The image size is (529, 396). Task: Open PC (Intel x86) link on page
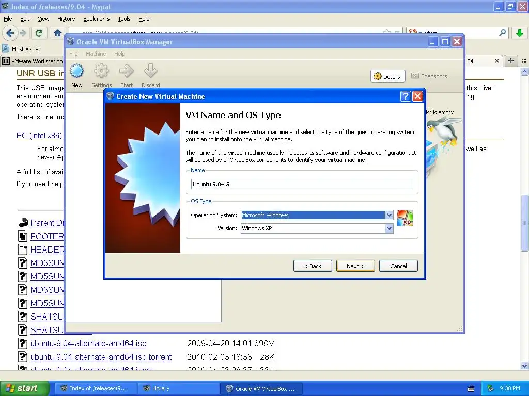click(x=39, y=136)
